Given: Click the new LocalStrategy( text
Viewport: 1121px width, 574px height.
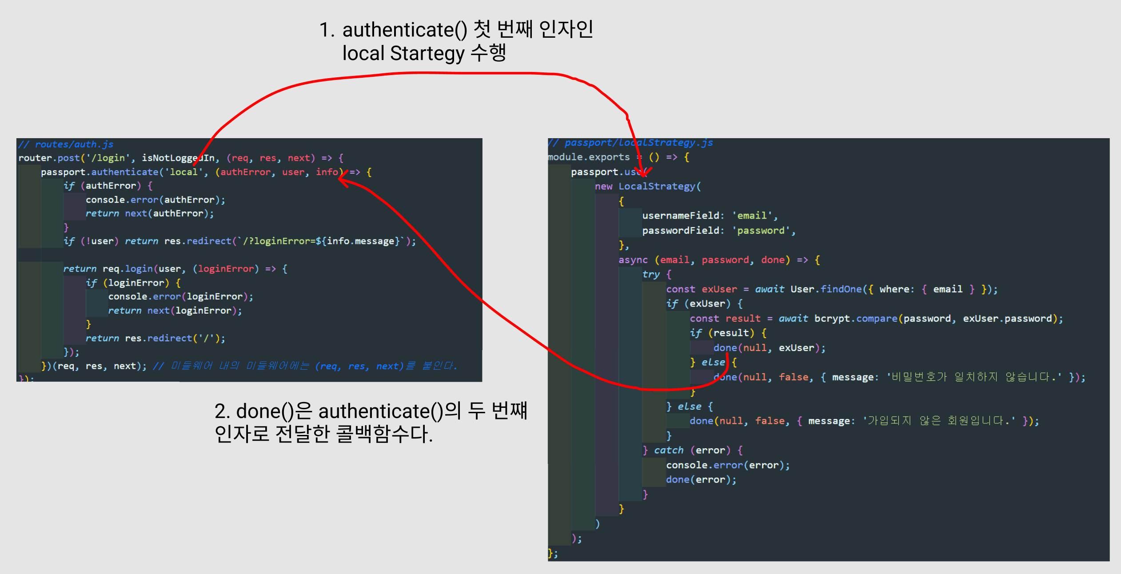Looking at the screenshot, I should click(x=648, y=187).
